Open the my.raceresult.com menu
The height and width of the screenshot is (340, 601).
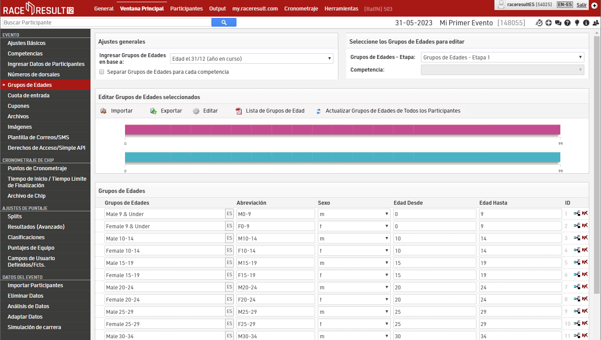(x=255, y=8)
